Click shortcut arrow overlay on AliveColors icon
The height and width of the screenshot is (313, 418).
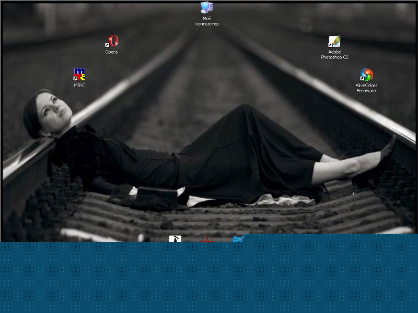(x=363, y=79)
